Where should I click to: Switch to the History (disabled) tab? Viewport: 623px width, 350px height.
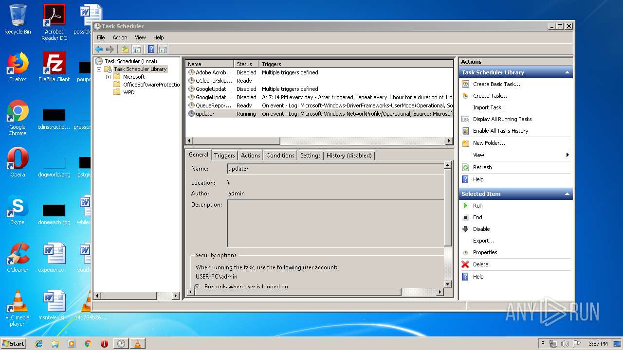(349, 156)
